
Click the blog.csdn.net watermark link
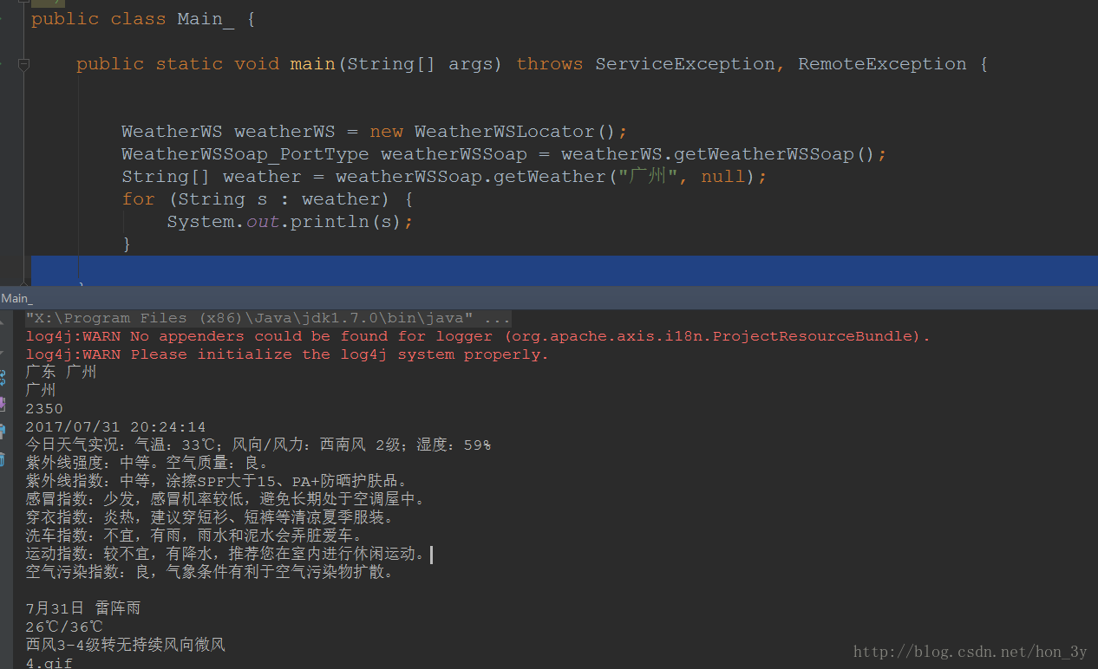click(x=970, y=652)
